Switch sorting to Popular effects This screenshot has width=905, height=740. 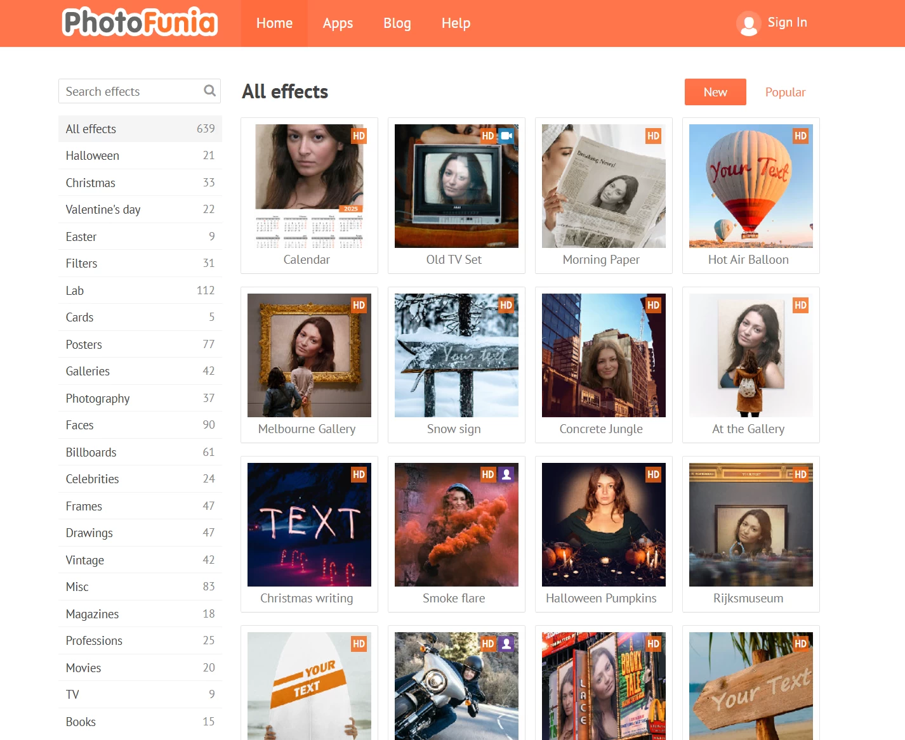pyautogui.click(x=784, y=92)
